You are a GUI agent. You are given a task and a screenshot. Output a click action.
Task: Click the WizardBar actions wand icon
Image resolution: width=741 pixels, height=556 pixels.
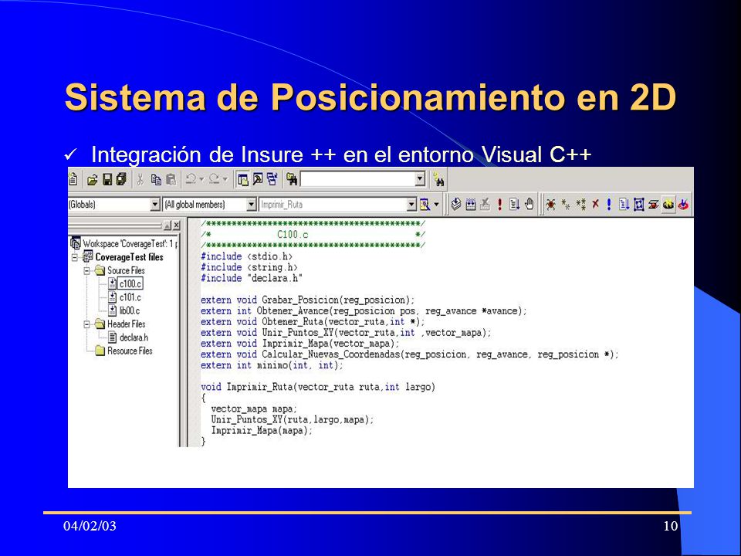coord(425,205)
